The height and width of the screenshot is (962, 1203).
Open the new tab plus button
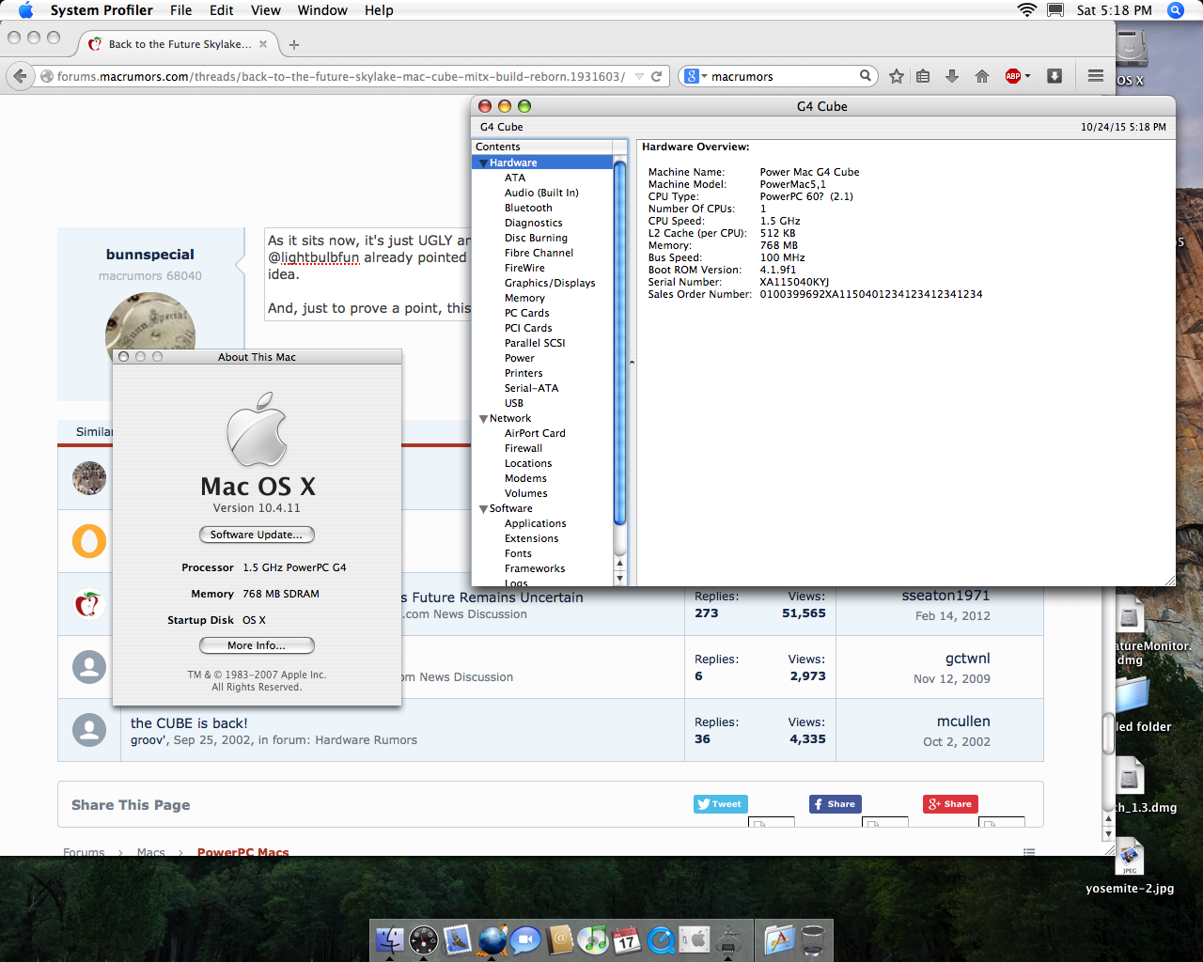(x=294, y=44)
